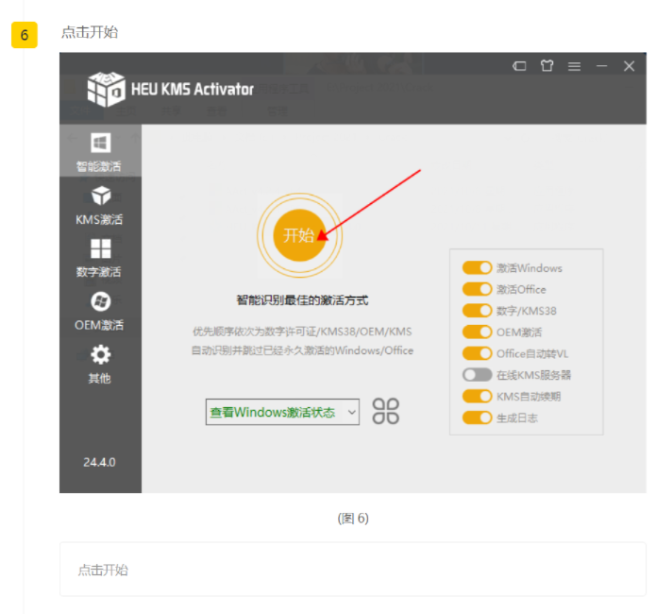Click the text 自动识别并跳过已经永久激活的Windows/Office
The image size is (656, 614).
click(x=302, y=350)
